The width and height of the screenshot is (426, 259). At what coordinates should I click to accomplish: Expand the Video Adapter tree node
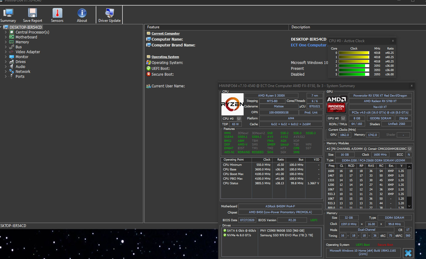[x=6, y=52]
